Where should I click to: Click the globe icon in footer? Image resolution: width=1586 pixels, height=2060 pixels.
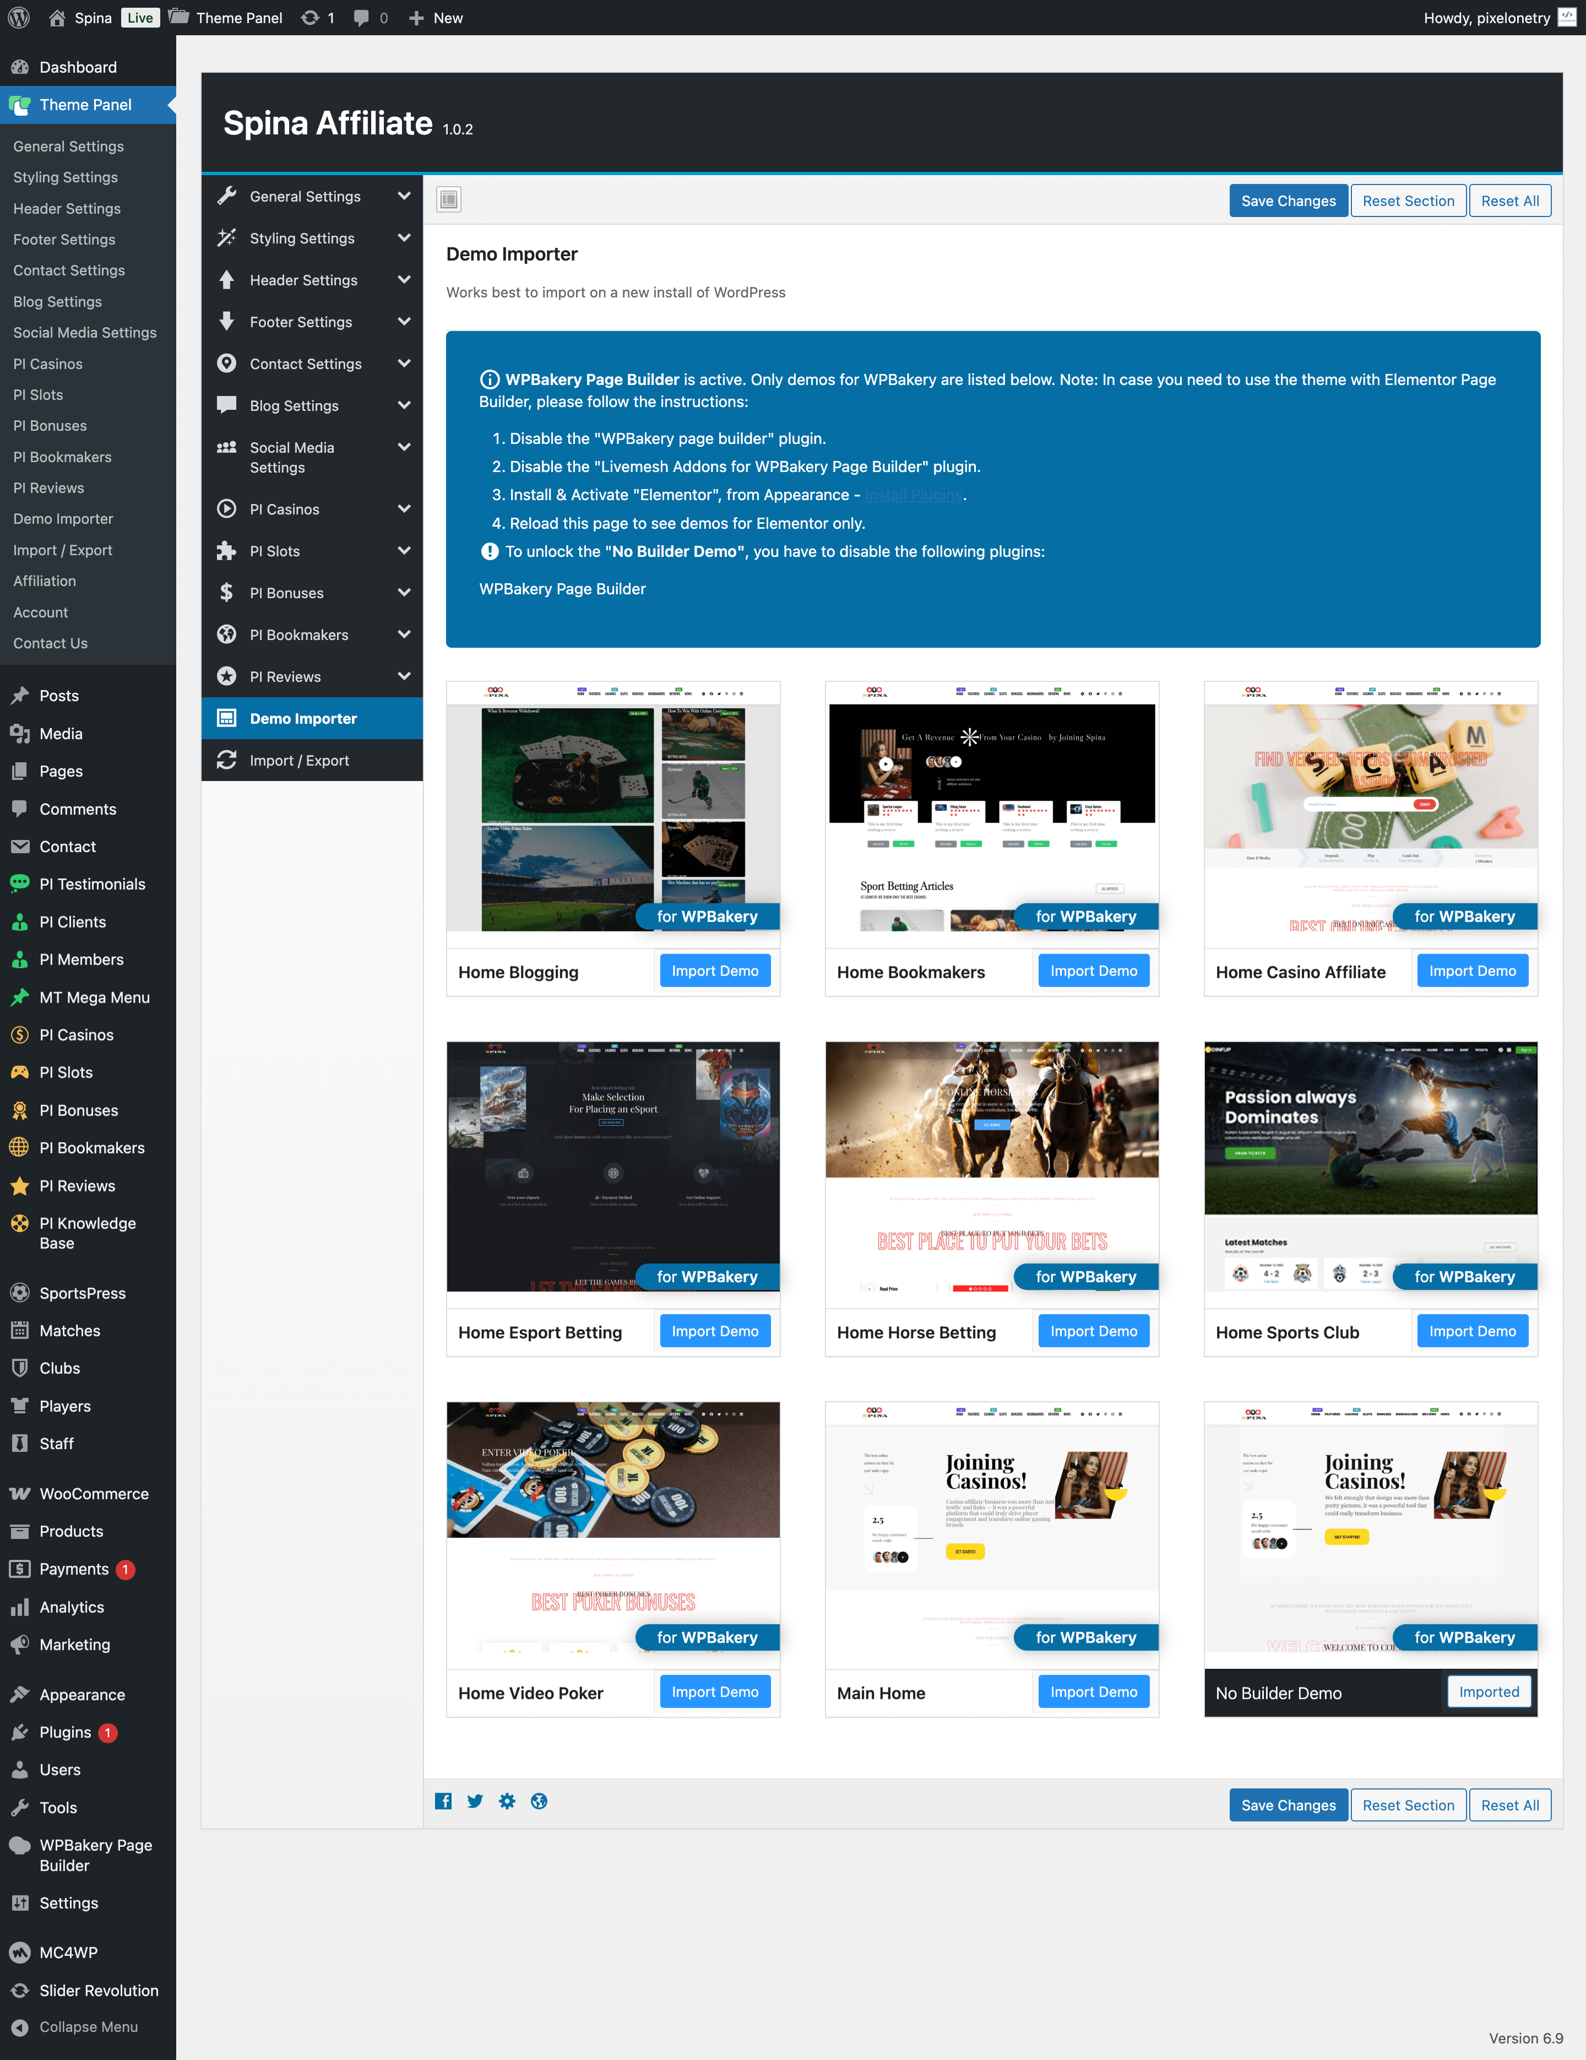[x=539, y=1801]
